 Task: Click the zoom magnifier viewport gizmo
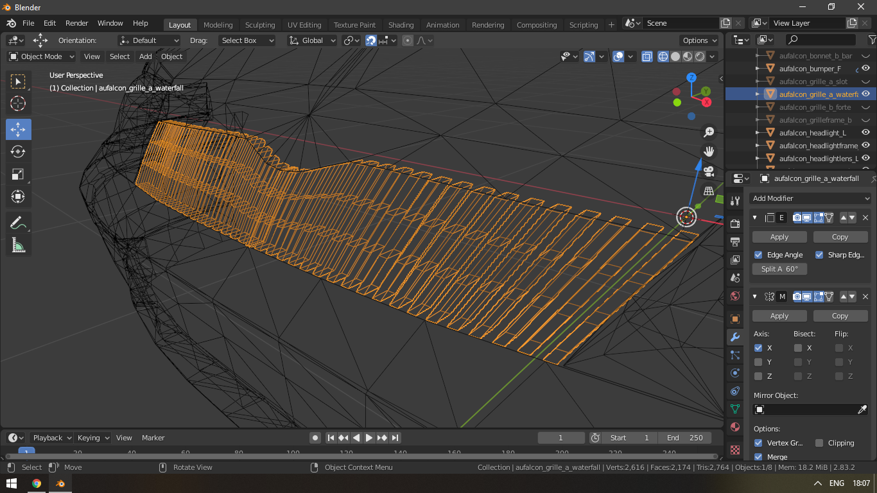click(709, 132)
